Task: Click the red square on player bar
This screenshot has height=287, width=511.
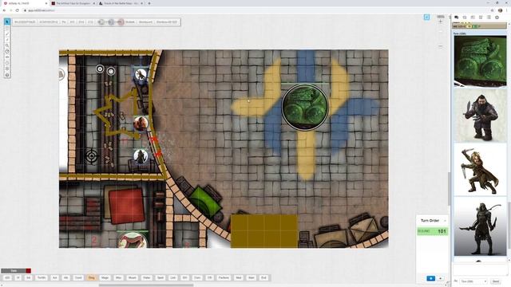Action: [x=29, y=271]
